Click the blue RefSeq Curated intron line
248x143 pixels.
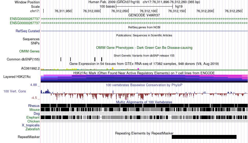click(x=144, y=31)
